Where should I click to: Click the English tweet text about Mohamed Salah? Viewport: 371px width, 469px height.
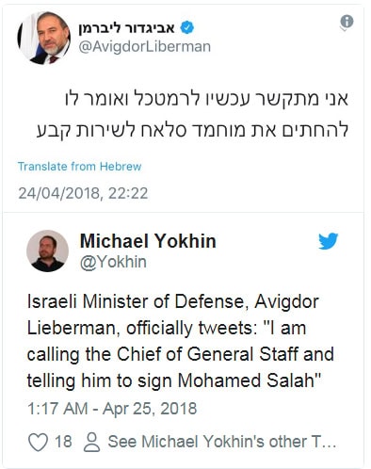click(x=181, y=341)
